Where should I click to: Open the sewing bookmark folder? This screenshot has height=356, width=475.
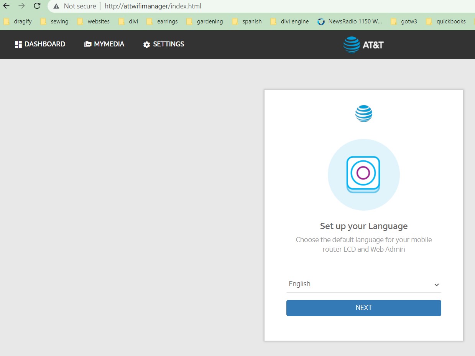[x=54, y=21]
